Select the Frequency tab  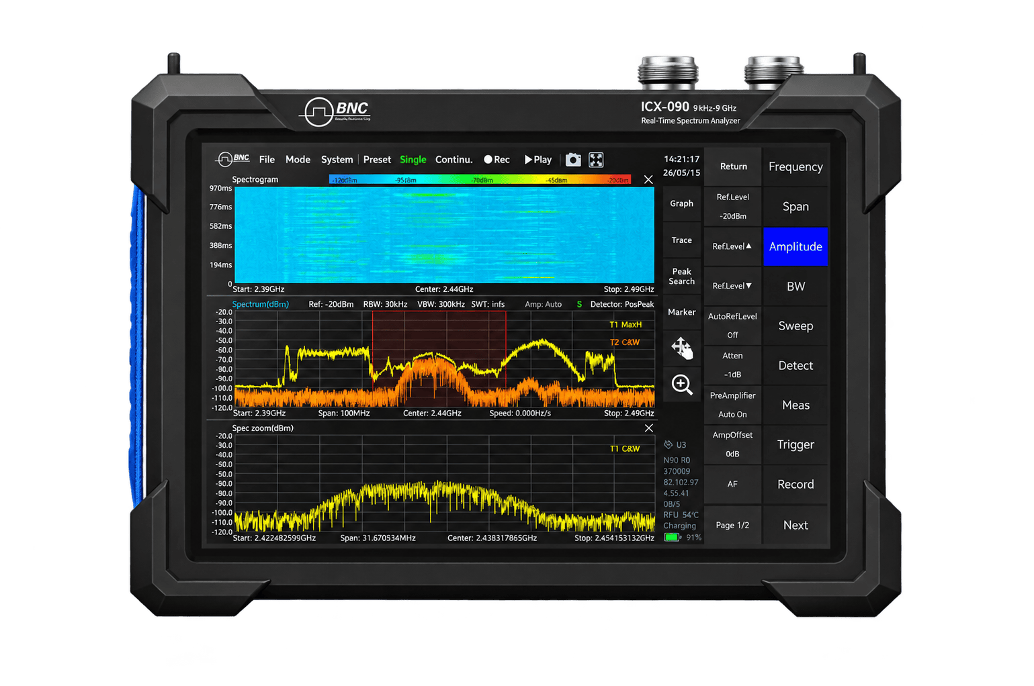(795, 166)
